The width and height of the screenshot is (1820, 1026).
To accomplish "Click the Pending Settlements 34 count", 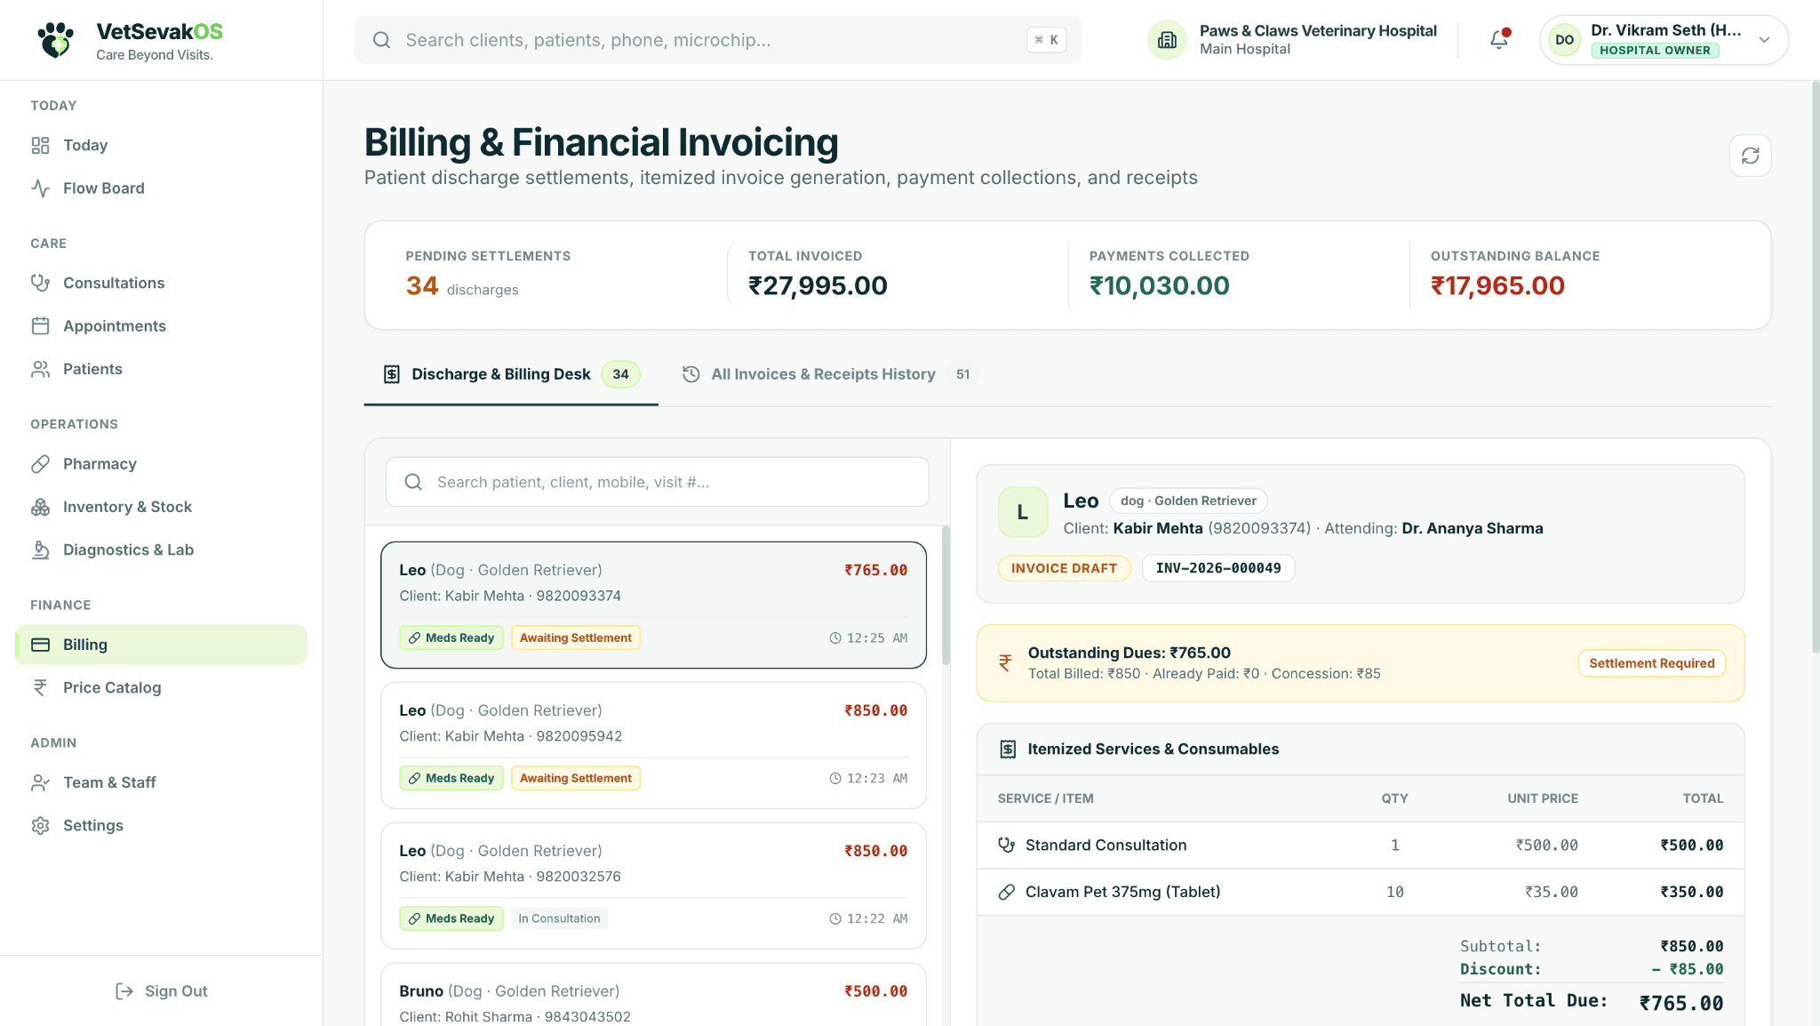I will [422, 285].
